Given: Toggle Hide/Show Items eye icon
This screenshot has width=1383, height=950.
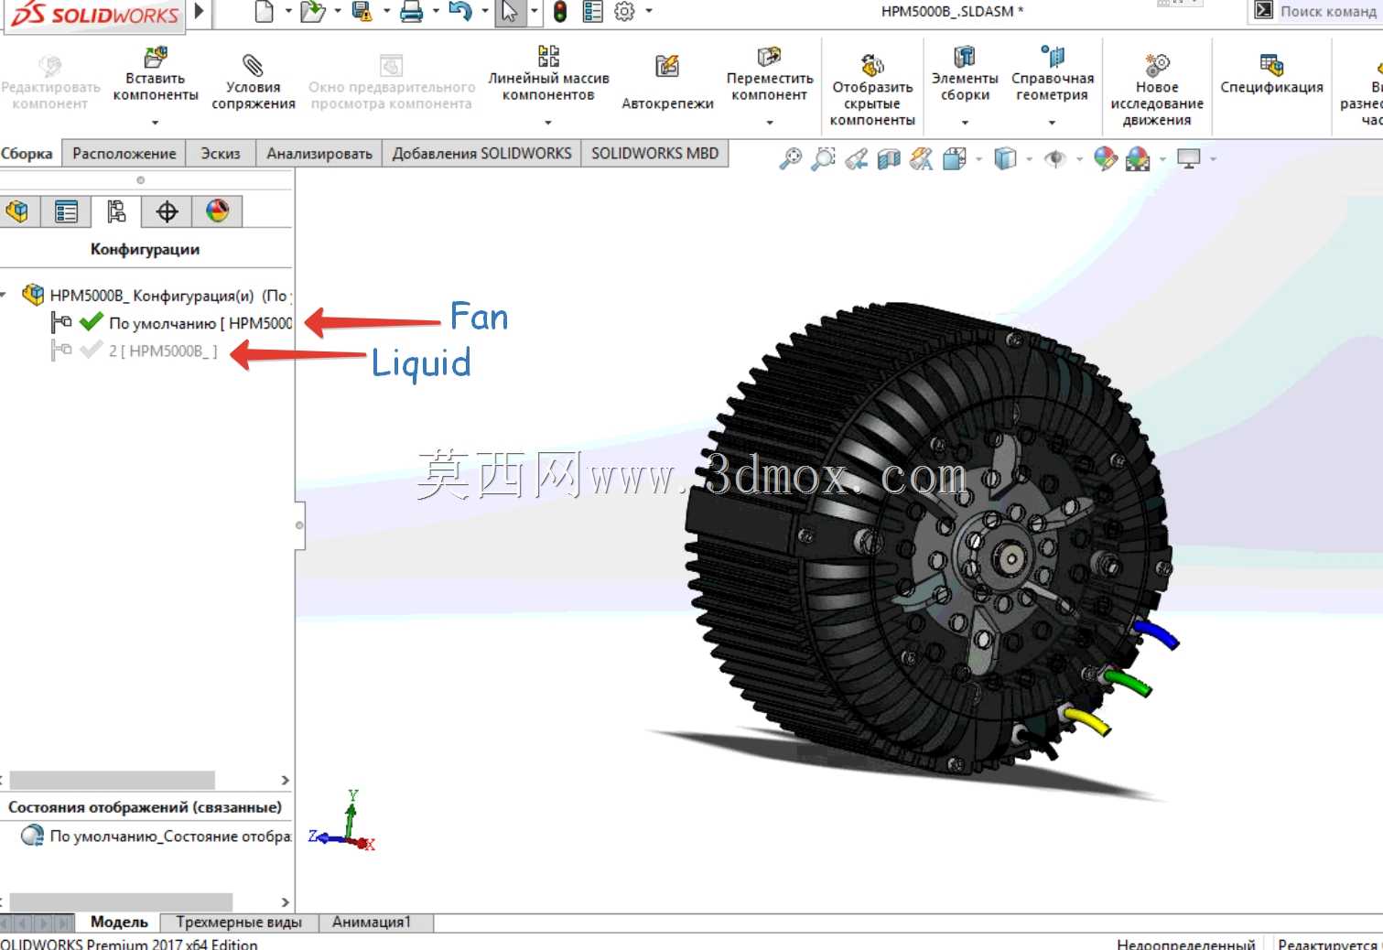Looking at the screenshot, I should click(x=1055, y=159).
